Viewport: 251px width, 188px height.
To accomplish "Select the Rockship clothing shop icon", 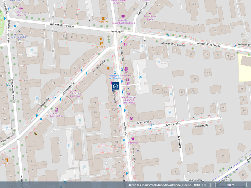I will (x=133, y=139).
